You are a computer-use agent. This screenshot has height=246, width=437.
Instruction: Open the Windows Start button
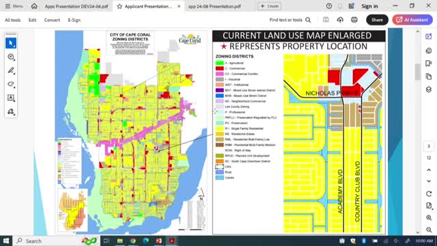tap(6, 241)
